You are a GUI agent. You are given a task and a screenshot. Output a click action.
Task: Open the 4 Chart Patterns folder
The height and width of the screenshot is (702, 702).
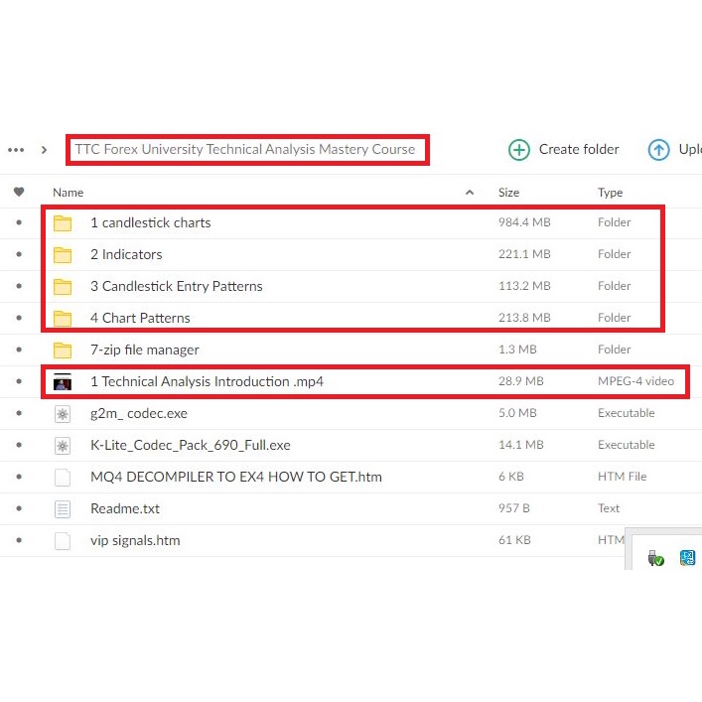tap(140, 318)
